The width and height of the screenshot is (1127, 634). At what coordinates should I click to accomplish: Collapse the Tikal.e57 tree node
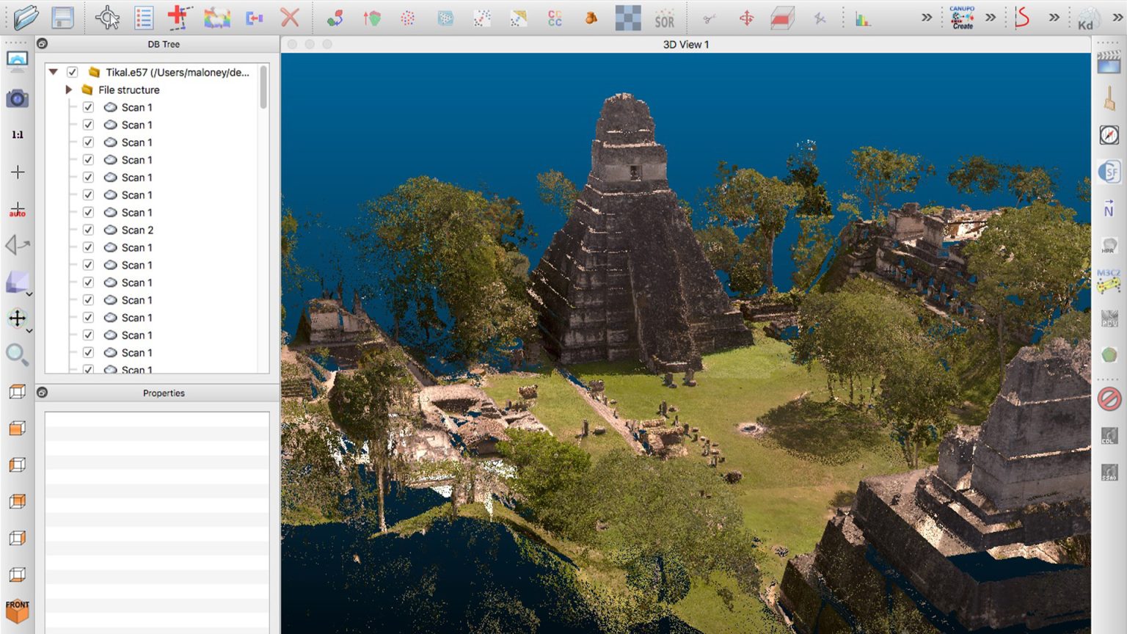click(x=52, y=72)
